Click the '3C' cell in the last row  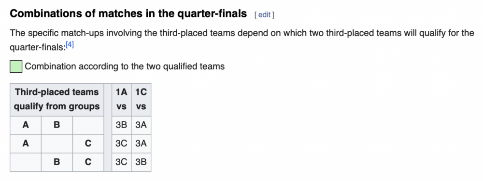[x=121, y=162]
